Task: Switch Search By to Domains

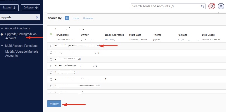Action: pos(88,18)
